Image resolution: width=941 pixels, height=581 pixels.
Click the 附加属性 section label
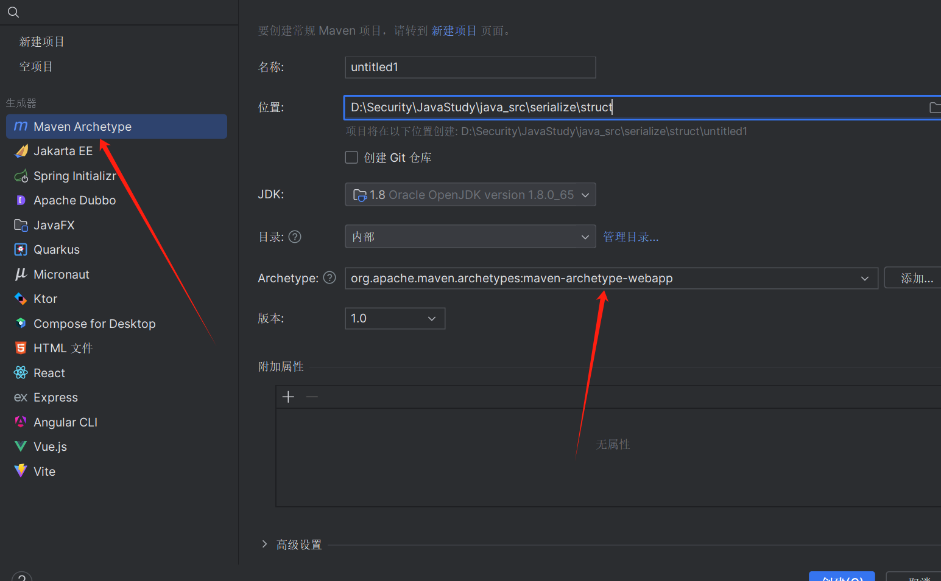pos(281,366)
